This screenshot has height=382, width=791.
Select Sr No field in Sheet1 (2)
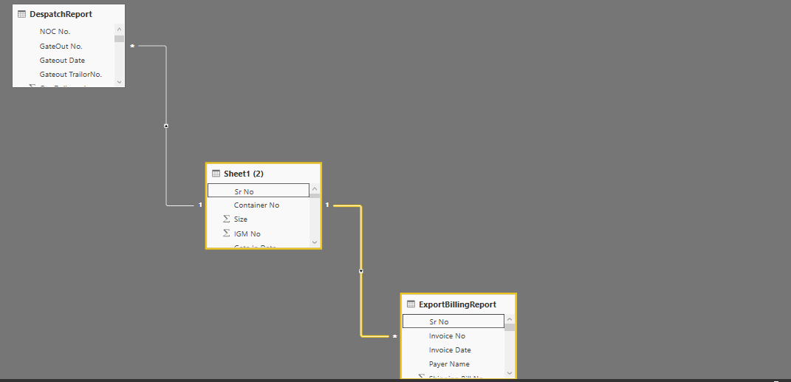click(258, 190)
